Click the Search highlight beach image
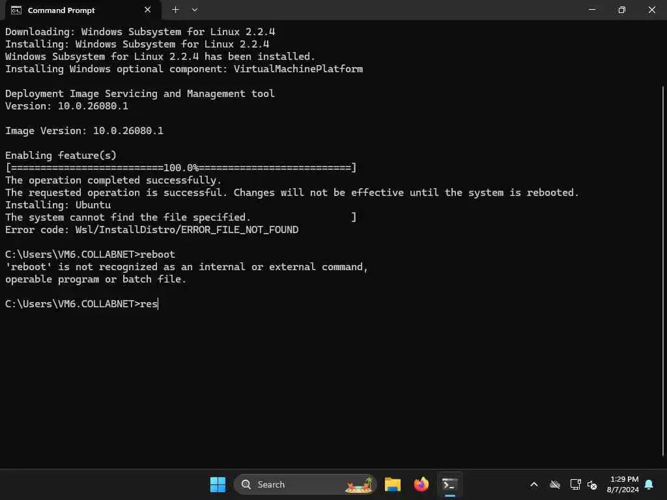667x500 pixels. point(359,484)
